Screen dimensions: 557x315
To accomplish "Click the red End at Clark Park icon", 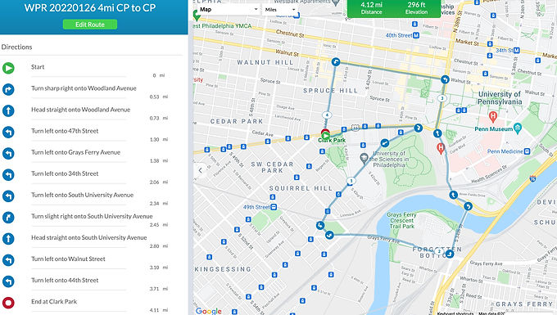I will (x=8, y=303).
